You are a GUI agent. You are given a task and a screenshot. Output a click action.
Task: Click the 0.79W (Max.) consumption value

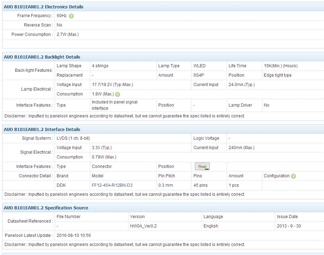104,157
